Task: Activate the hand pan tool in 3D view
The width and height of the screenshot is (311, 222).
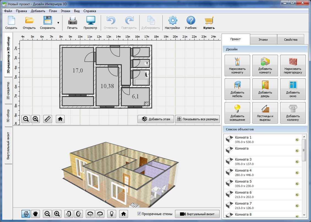Action: [36, 214]
